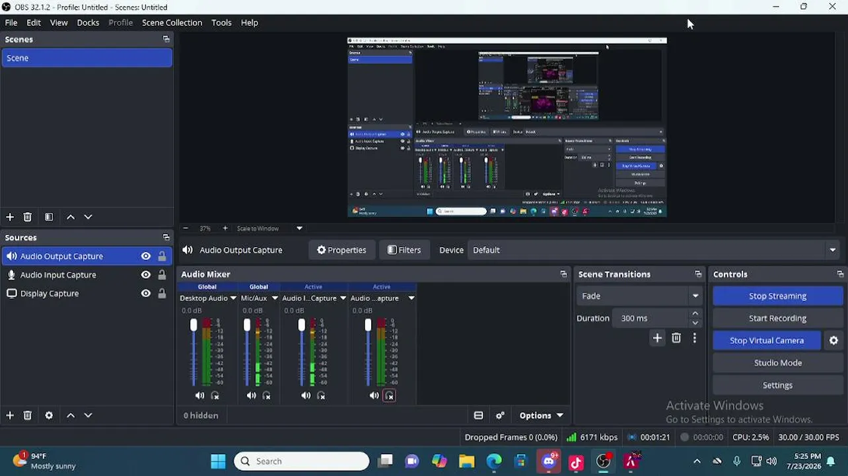This screenshot has height=476, width=848.
Task: Open File Explorer from the taskbar
Action: pyautogui.click(x=466, y=461)
